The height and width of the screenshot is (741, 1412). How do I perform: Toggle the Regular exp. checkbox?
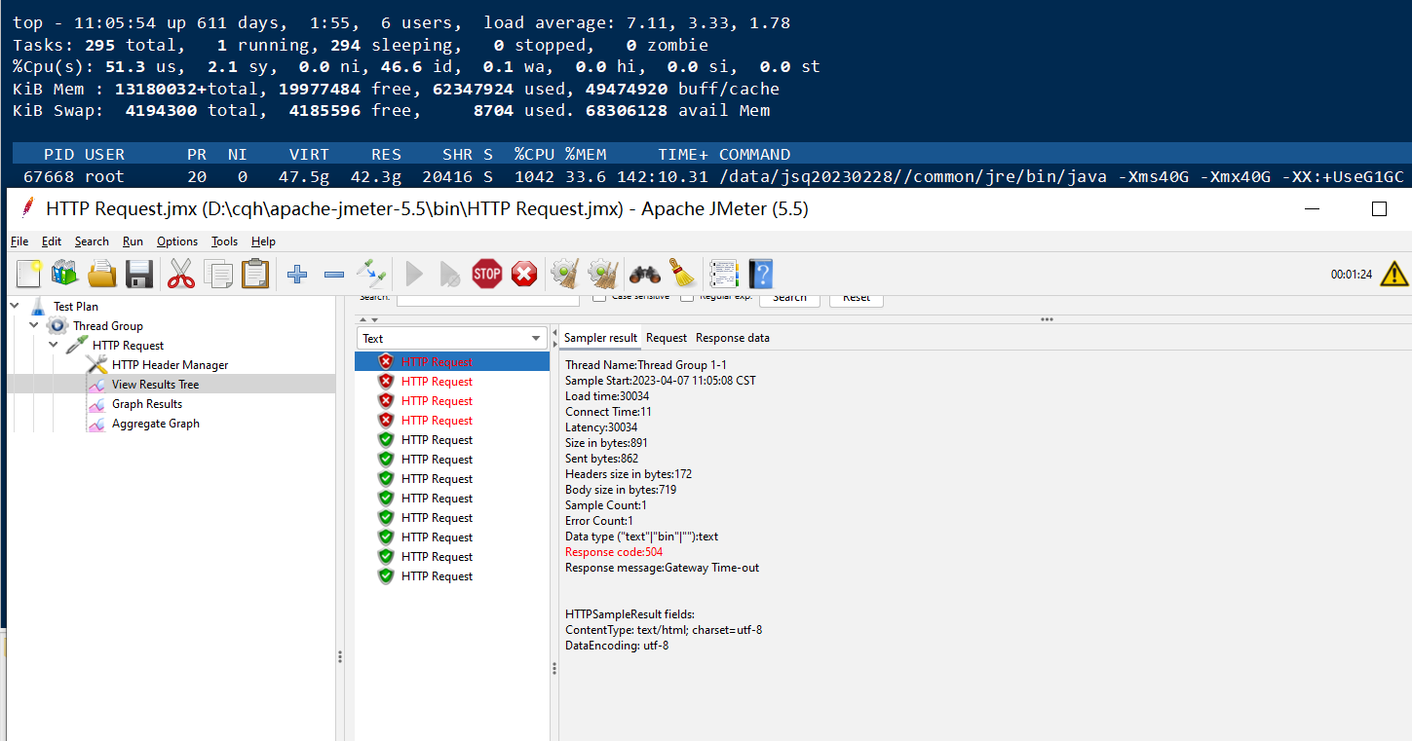click(x=687, y=297)
